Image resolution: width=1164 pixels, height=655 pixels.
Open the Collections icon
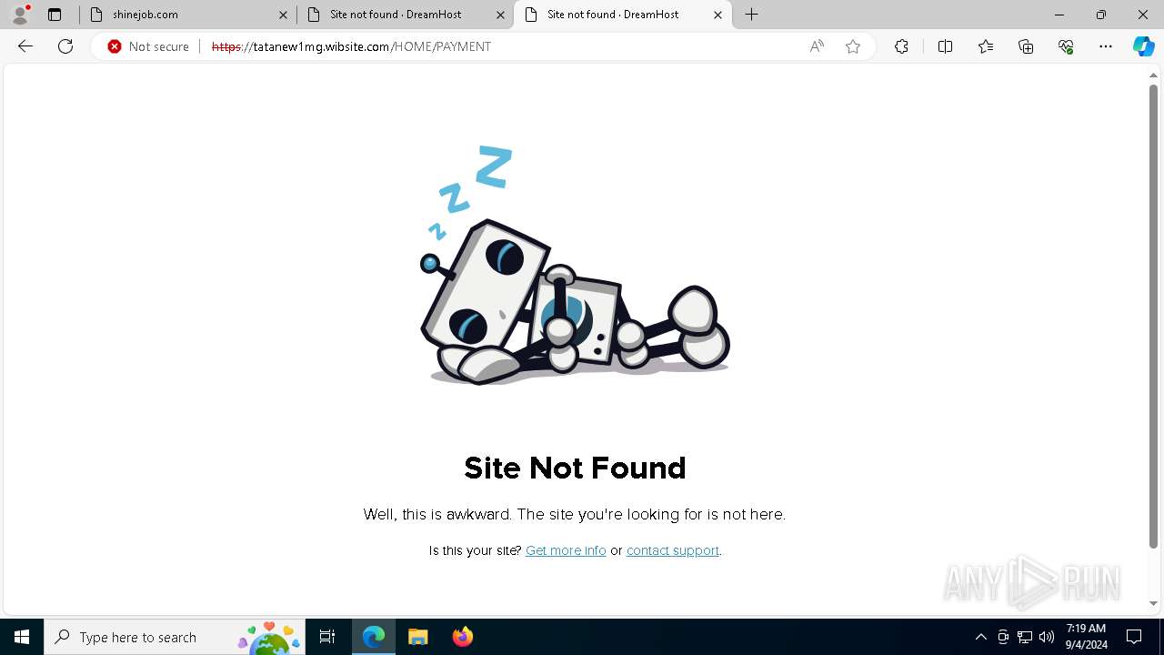click(x=1026, y=46)
